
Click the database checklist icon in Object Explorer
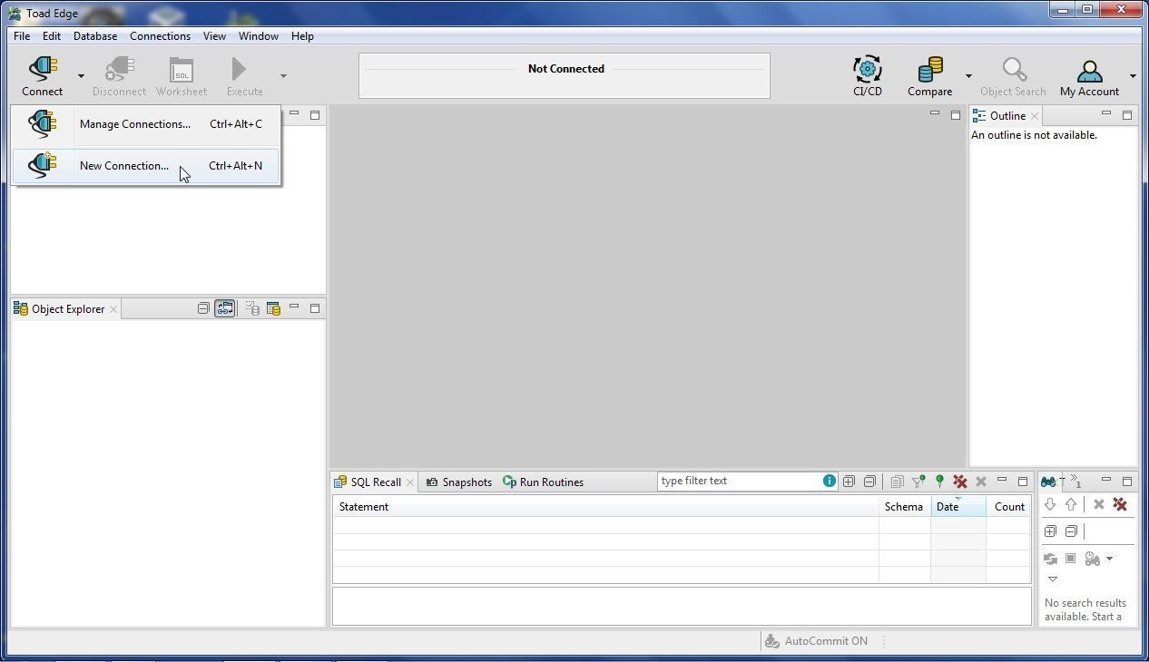click(x=252, y=309)
